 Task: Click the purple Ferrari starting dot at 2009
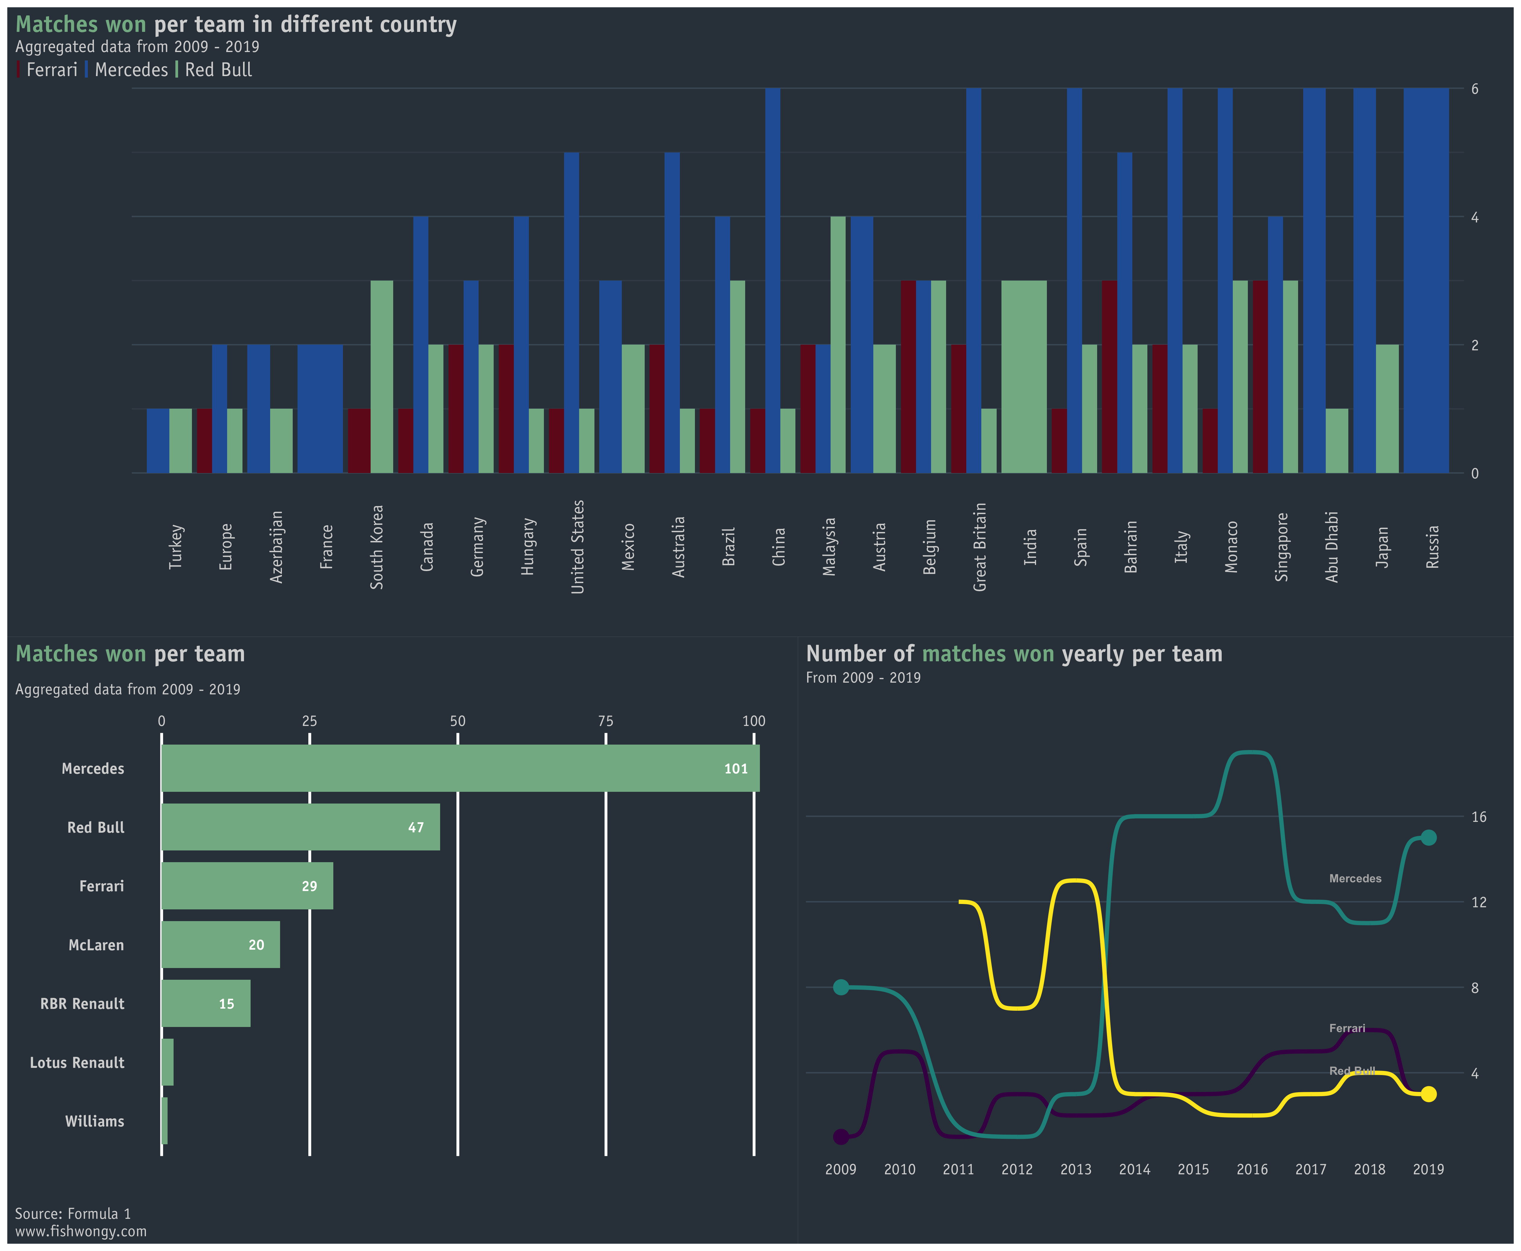841,1136
